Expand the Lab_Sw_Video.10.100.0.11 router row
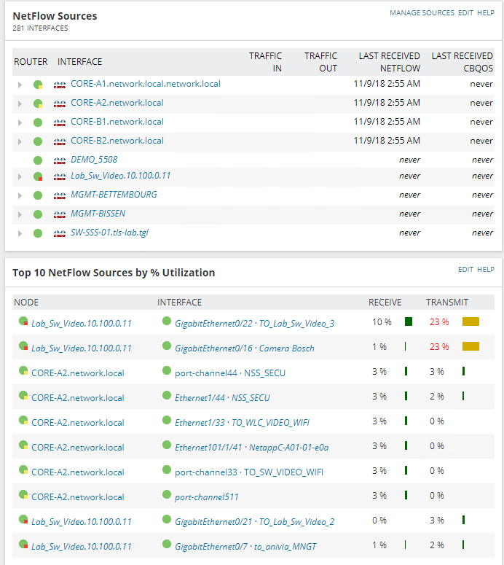This screenshot has height=565, width=504. [20, 177]
